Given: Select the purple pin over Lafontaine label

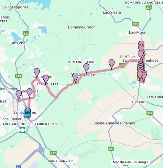Looking at the screenshot, I should click(29, 93).
